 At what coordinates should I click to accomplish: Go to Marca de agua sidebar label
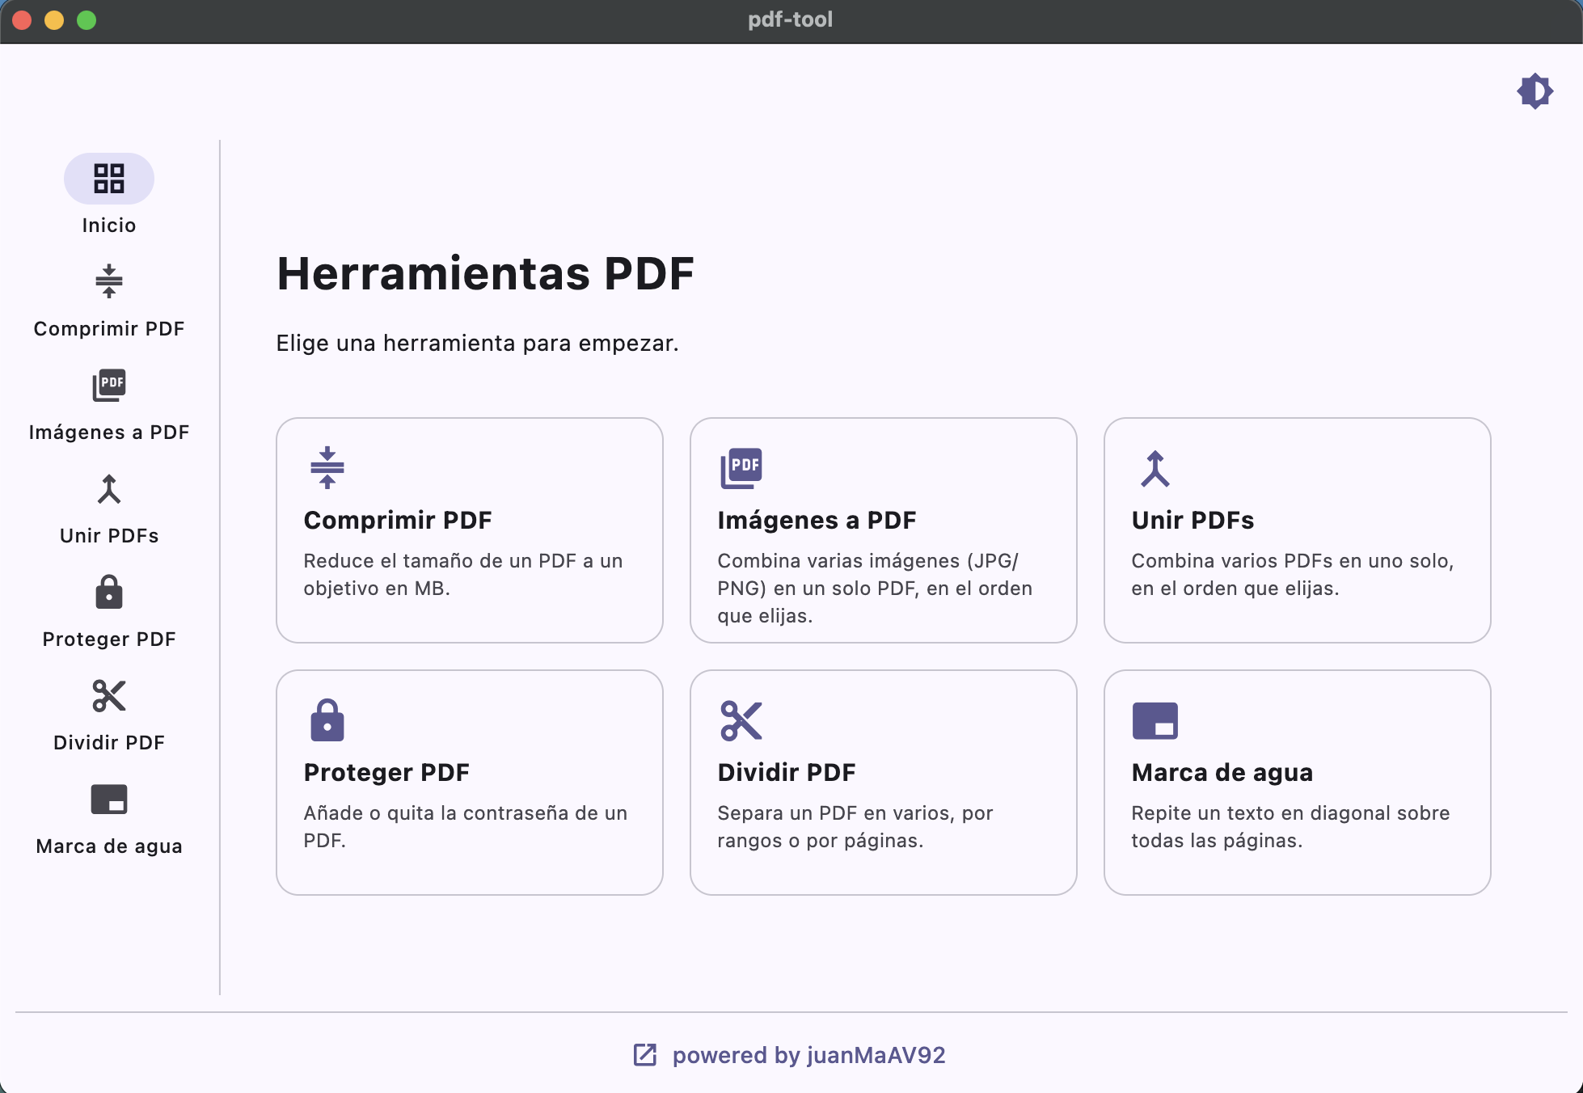pos(109,846)
